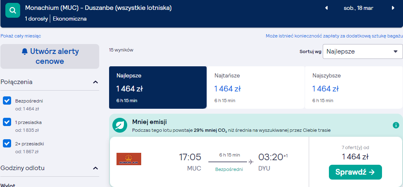403x187 pixels.
Task: Click the od: 1 835 zł price
Action: [x=27, y=130]
